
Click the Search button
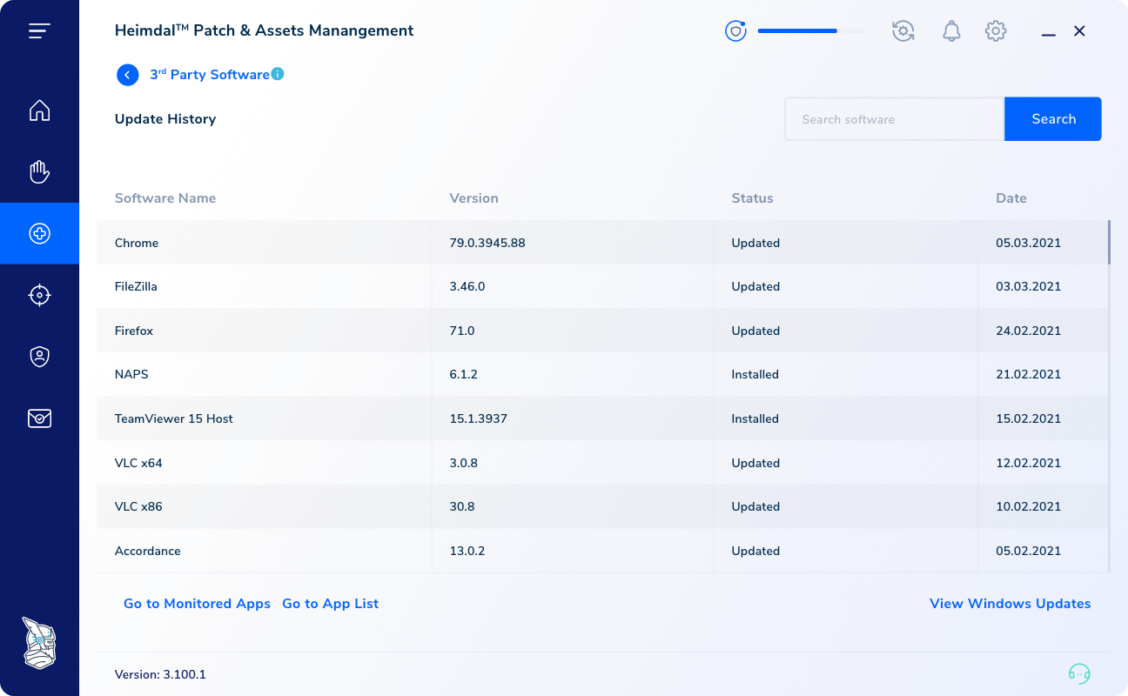1053,119
